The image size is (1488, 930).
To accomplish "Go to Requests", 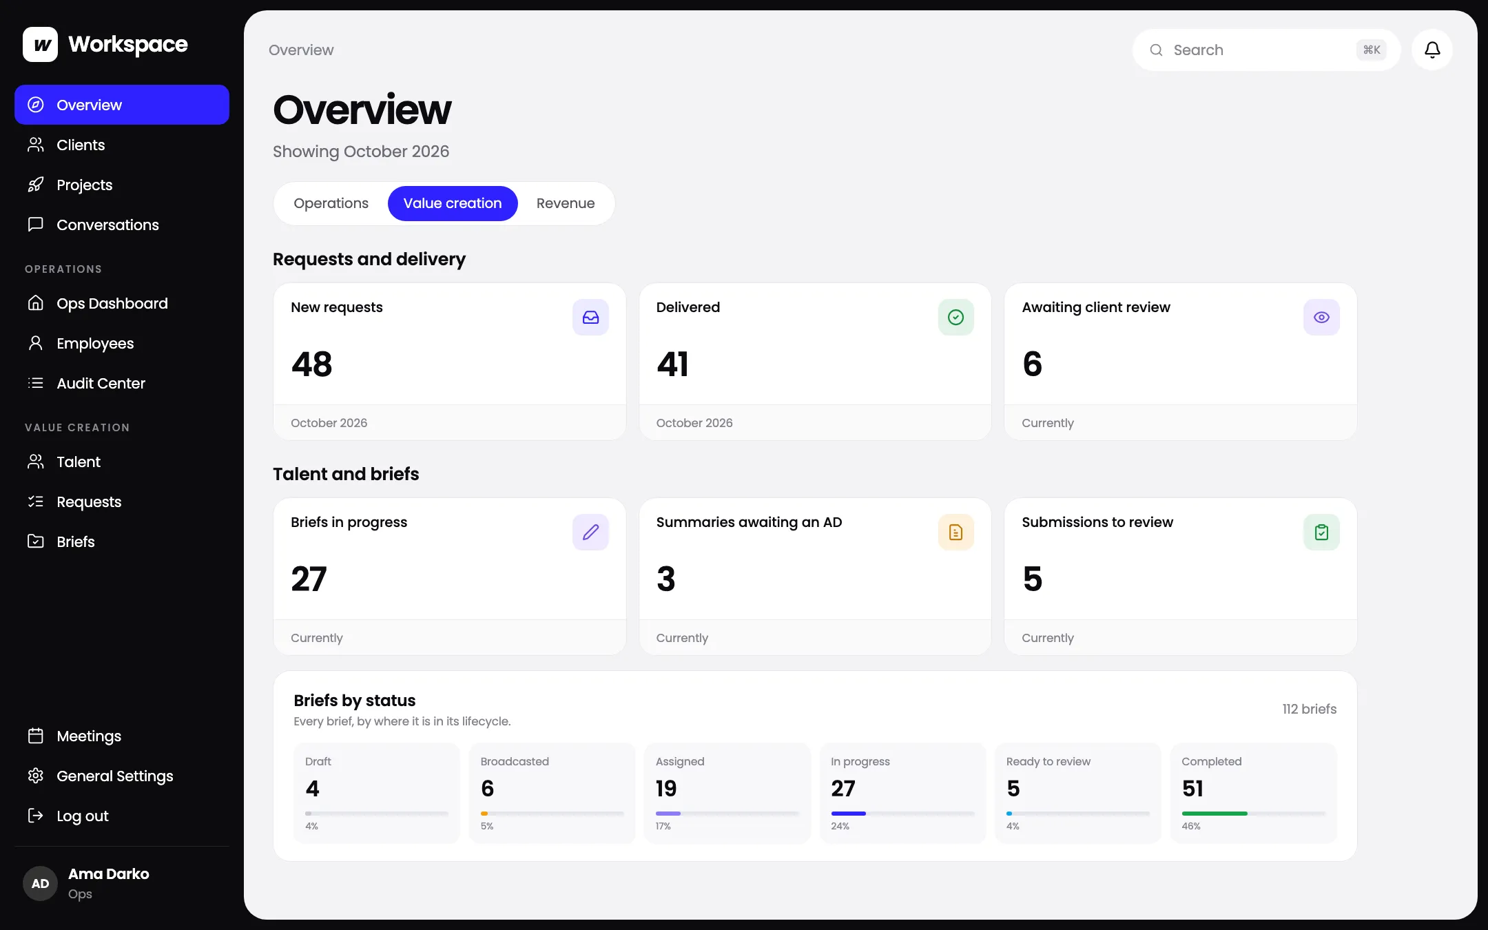I will [122, 502].
